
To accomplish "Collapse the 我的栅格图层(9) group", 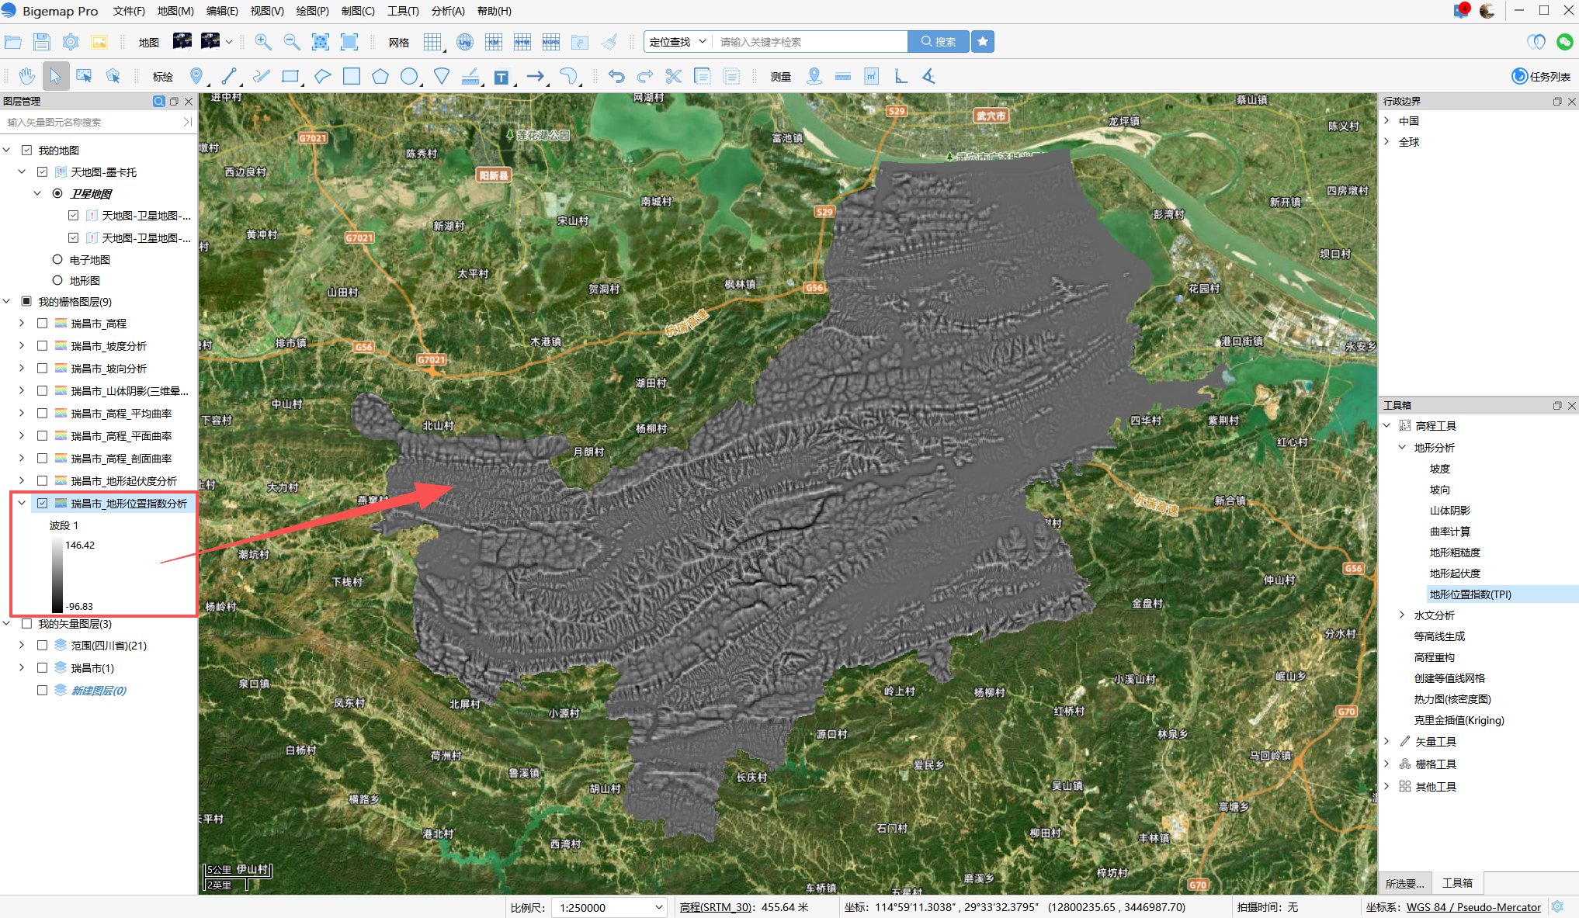I will 7,302.
